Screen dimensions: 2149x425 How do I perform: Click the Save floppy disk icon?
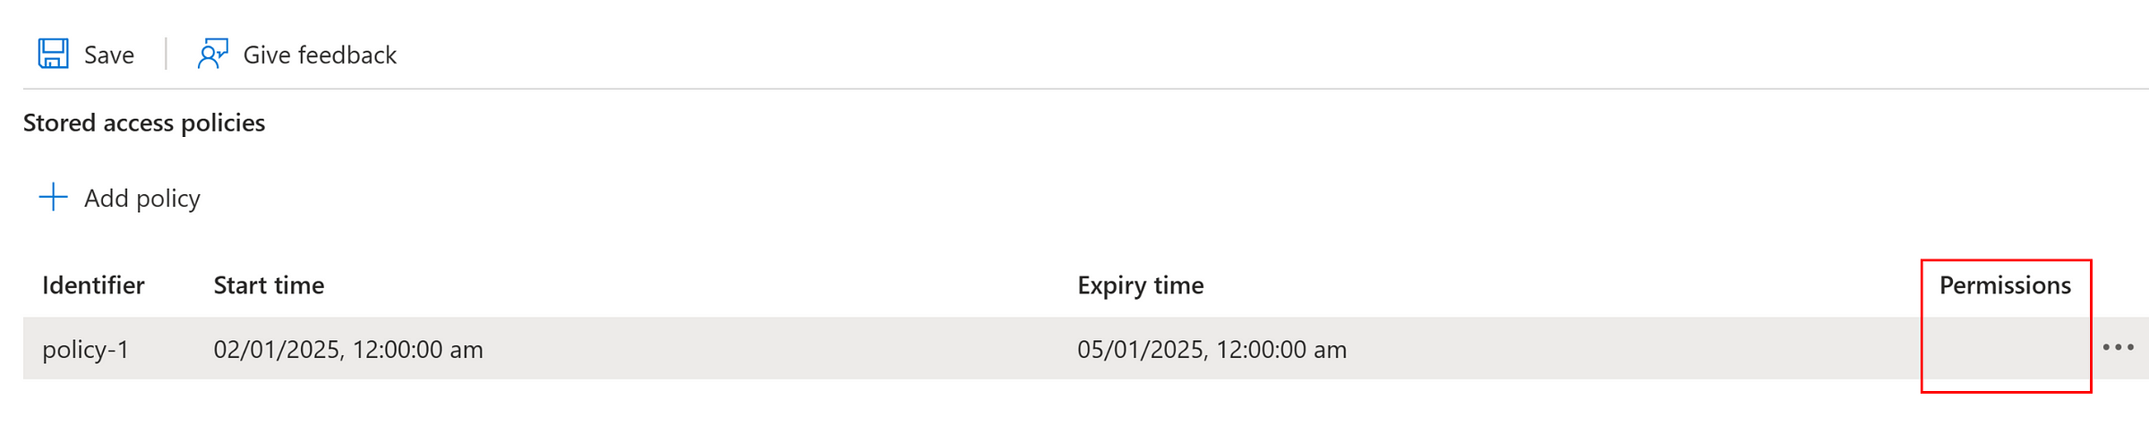(x=54, y=54)
